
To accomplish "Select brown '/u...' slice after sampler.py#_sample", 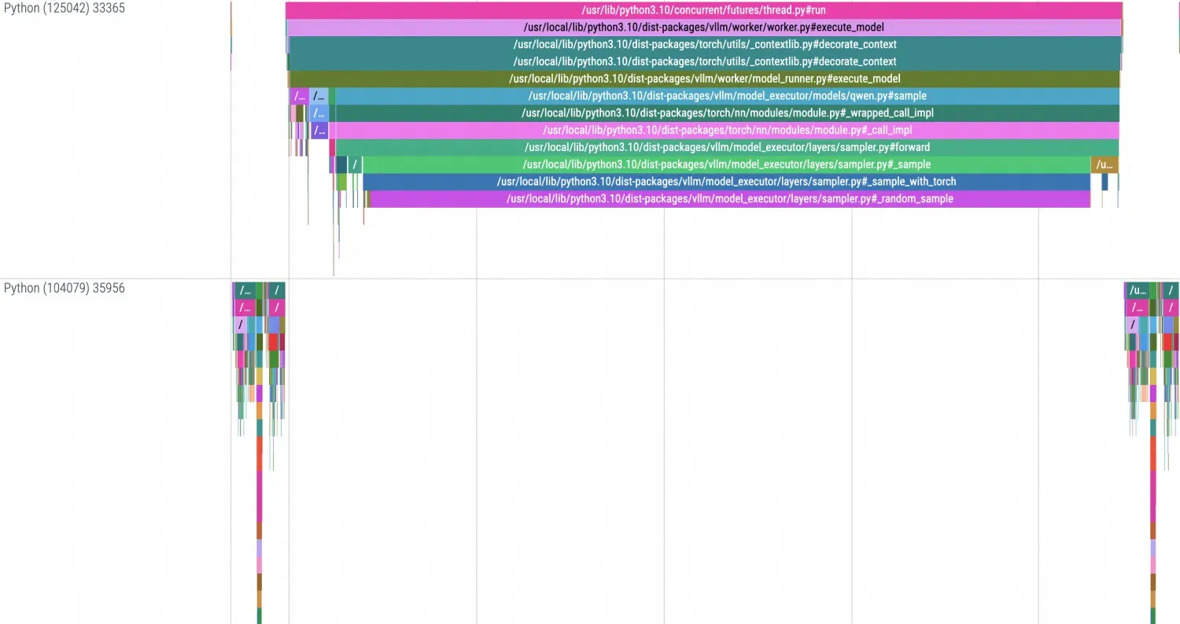I will pyautogui.click(x=1104, y=164).
